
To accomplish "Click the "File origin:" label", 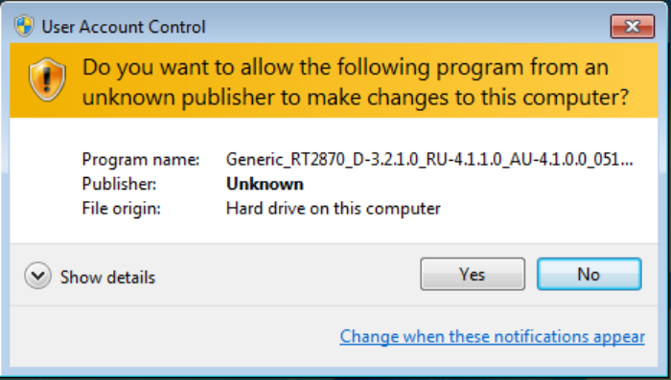I will click(x=121, y=209).
